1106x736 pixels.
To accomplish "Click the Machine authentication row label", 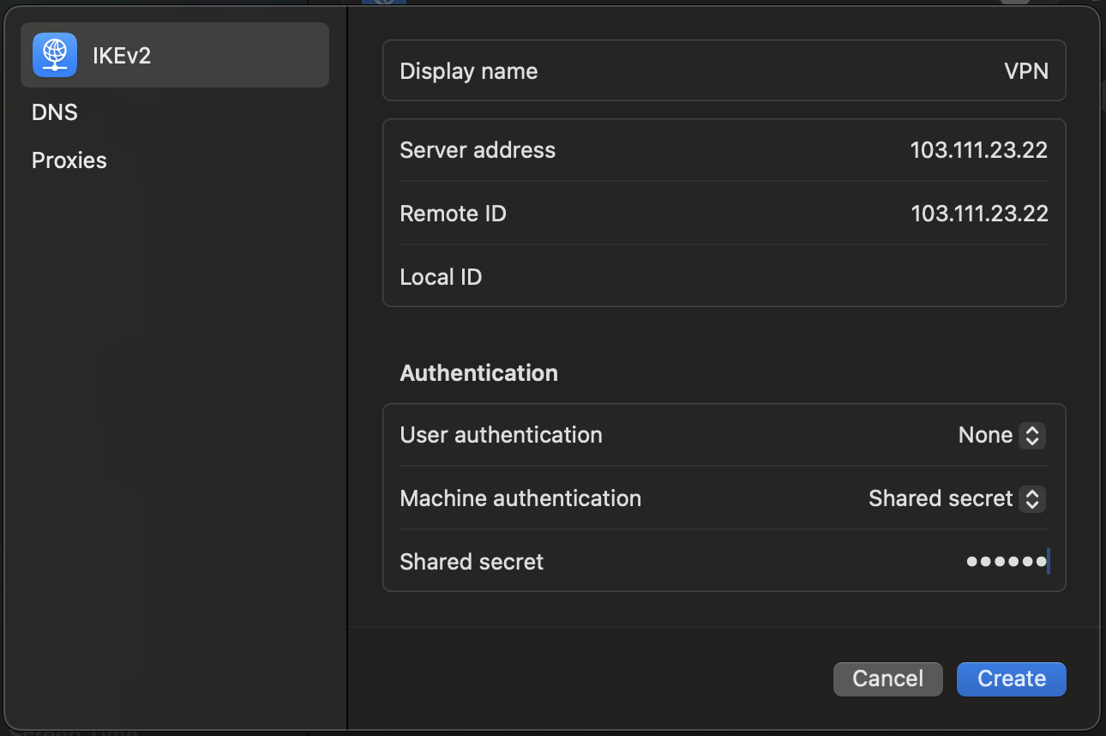I will 520,498.
